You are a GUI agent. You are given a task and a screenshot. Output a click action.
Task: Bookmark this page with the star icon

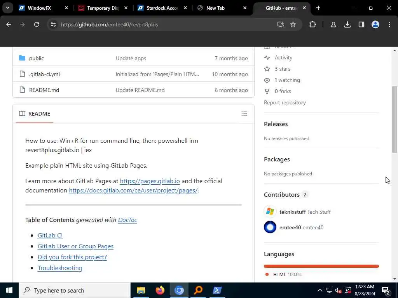293,24
